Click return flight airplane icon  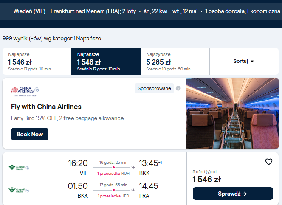[x=133, y=190]
